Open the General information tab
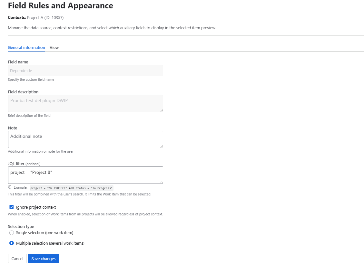This screenshot has width=364, height=264. pos(26,48)
